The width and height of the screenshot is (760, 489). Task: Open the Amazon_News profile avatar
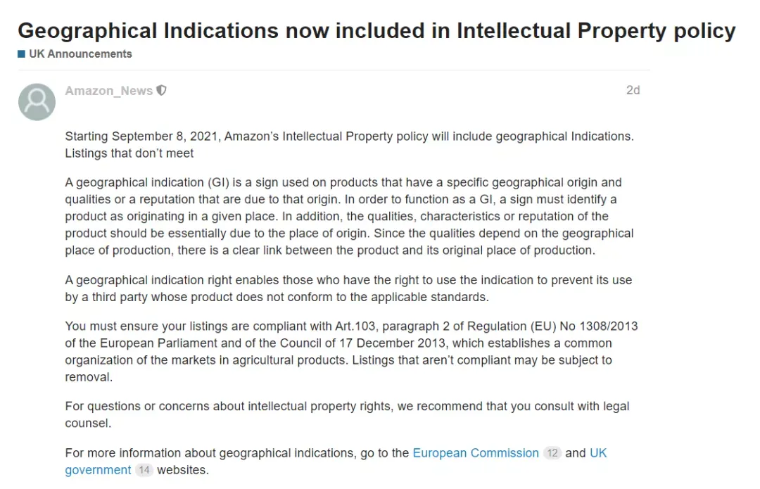37,102
